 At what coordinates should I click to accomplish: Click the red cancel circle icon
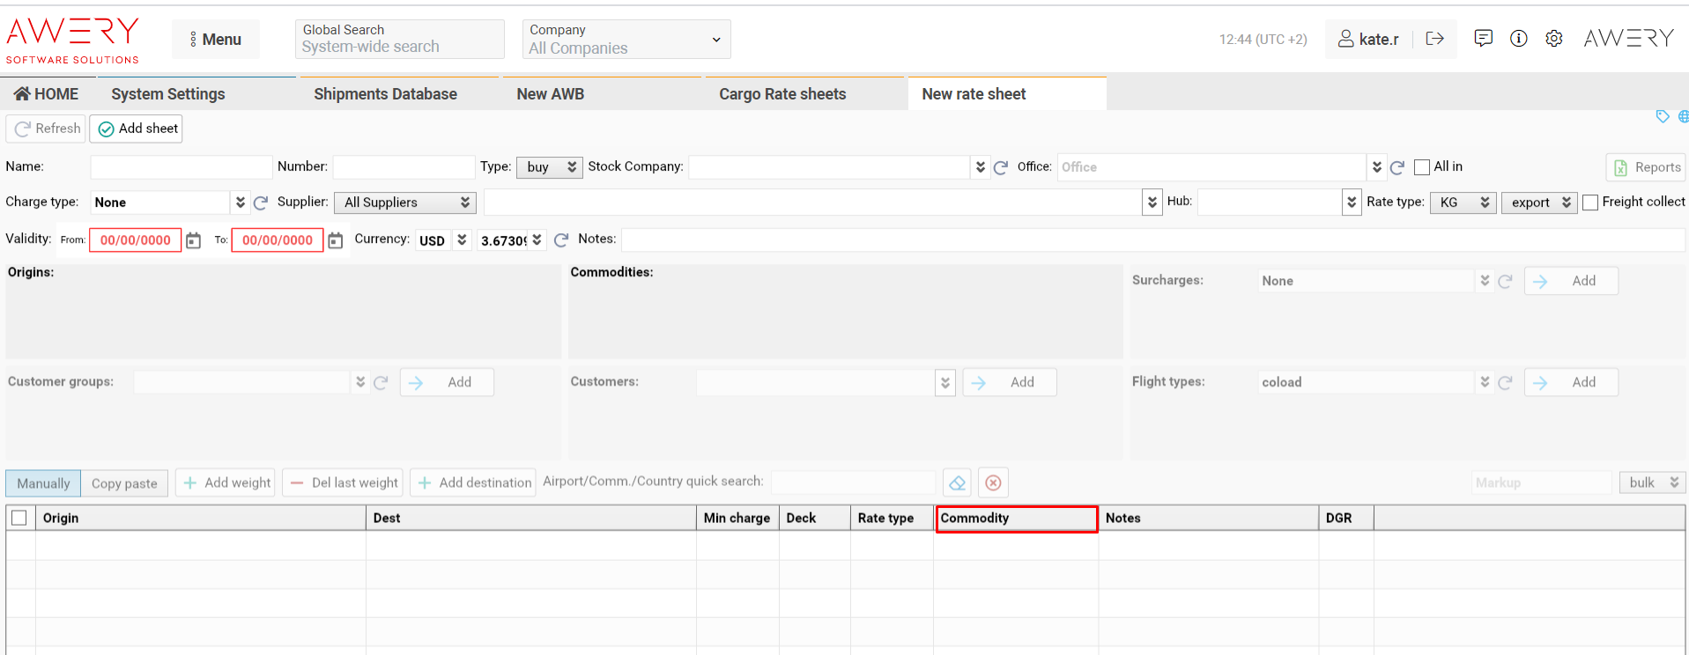[x=993, y=482]
